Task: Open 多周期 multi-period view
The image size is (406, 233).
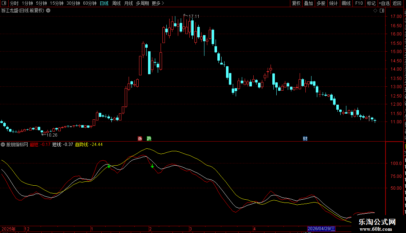Action: point(142,3)
